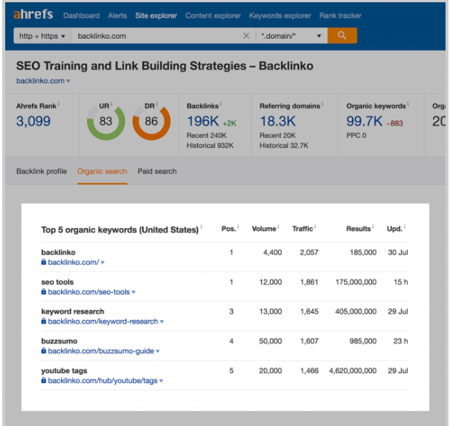
Task: Open the backlinko.com/keyword-research link
Action: tap(103, 322)
